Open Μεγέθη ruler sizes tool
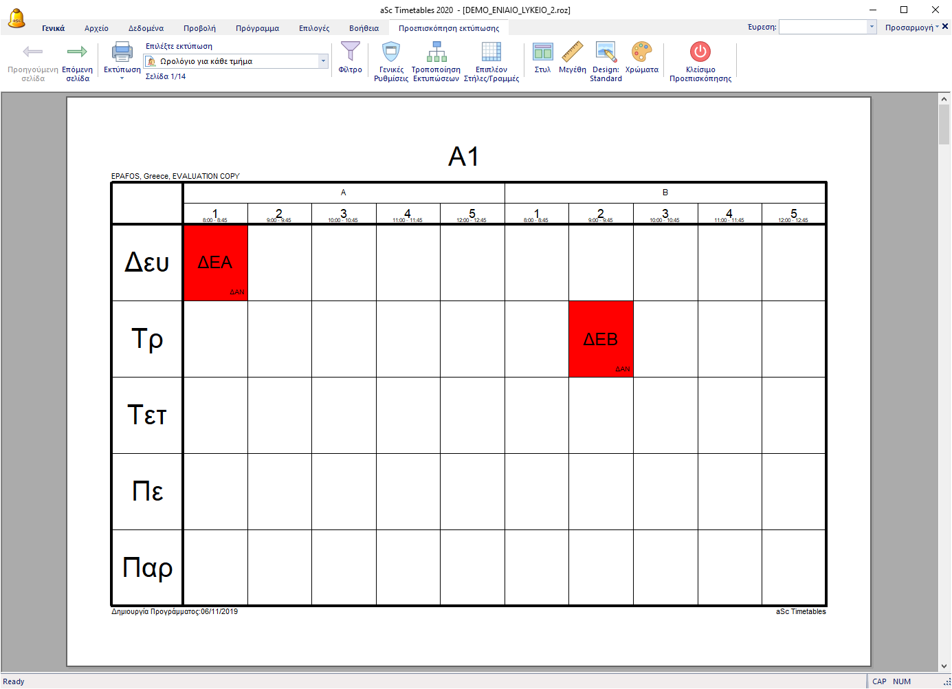The width and height of the screenshot is (952, 689). (x=572, y=52)
